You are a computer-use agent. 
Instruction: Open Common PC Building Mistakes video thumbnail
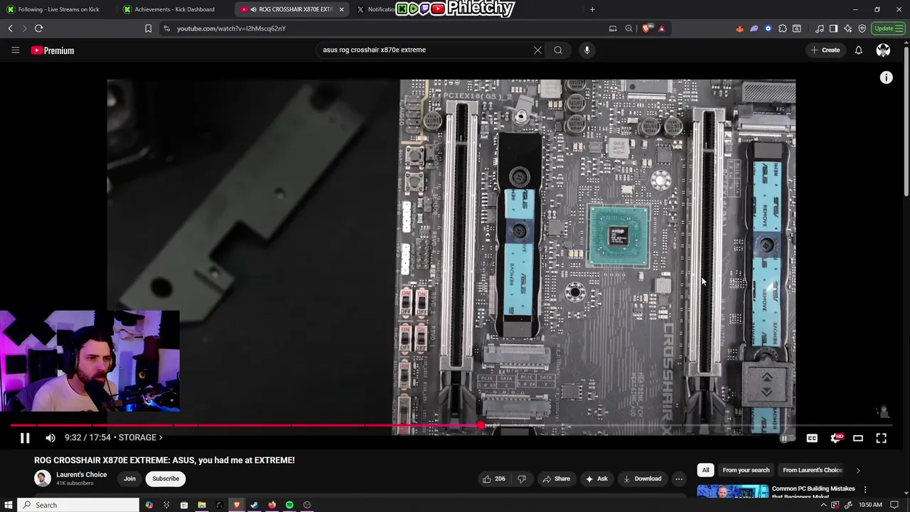[732, 491]
